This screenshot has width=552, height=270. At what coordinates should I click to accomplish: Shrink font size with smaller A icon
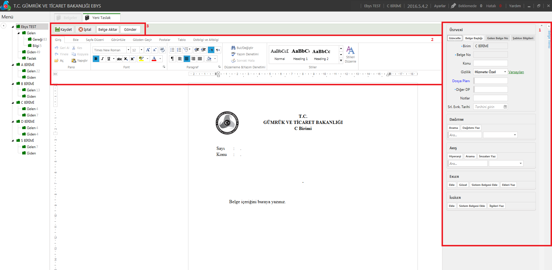[x=155, y=50]
